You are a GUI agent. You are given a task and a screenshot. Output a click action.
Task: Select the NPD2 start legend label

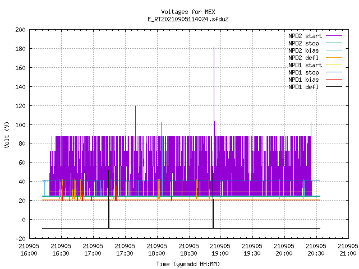pos(305,36)
